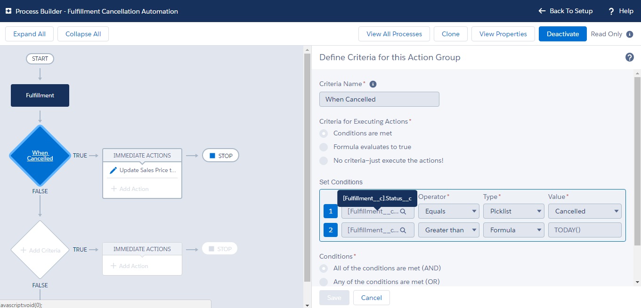Open View Properties

coord(503,34)
